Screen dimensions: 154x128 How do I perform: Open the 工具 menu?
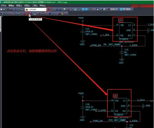pos(35,5)
